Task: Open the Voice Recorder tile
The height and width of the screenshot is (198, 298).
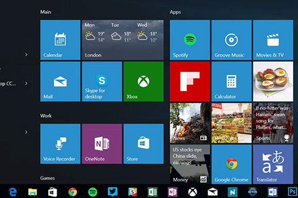Action: click(x=60, y=144)
